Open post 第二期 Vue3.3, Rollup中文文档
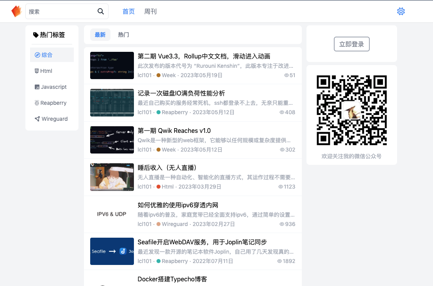This screenshot has height=286, width=433. [x=204, y=56]
